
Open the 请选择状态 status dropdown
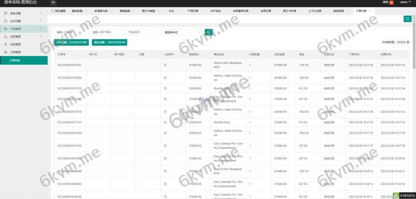click(182, 32)
